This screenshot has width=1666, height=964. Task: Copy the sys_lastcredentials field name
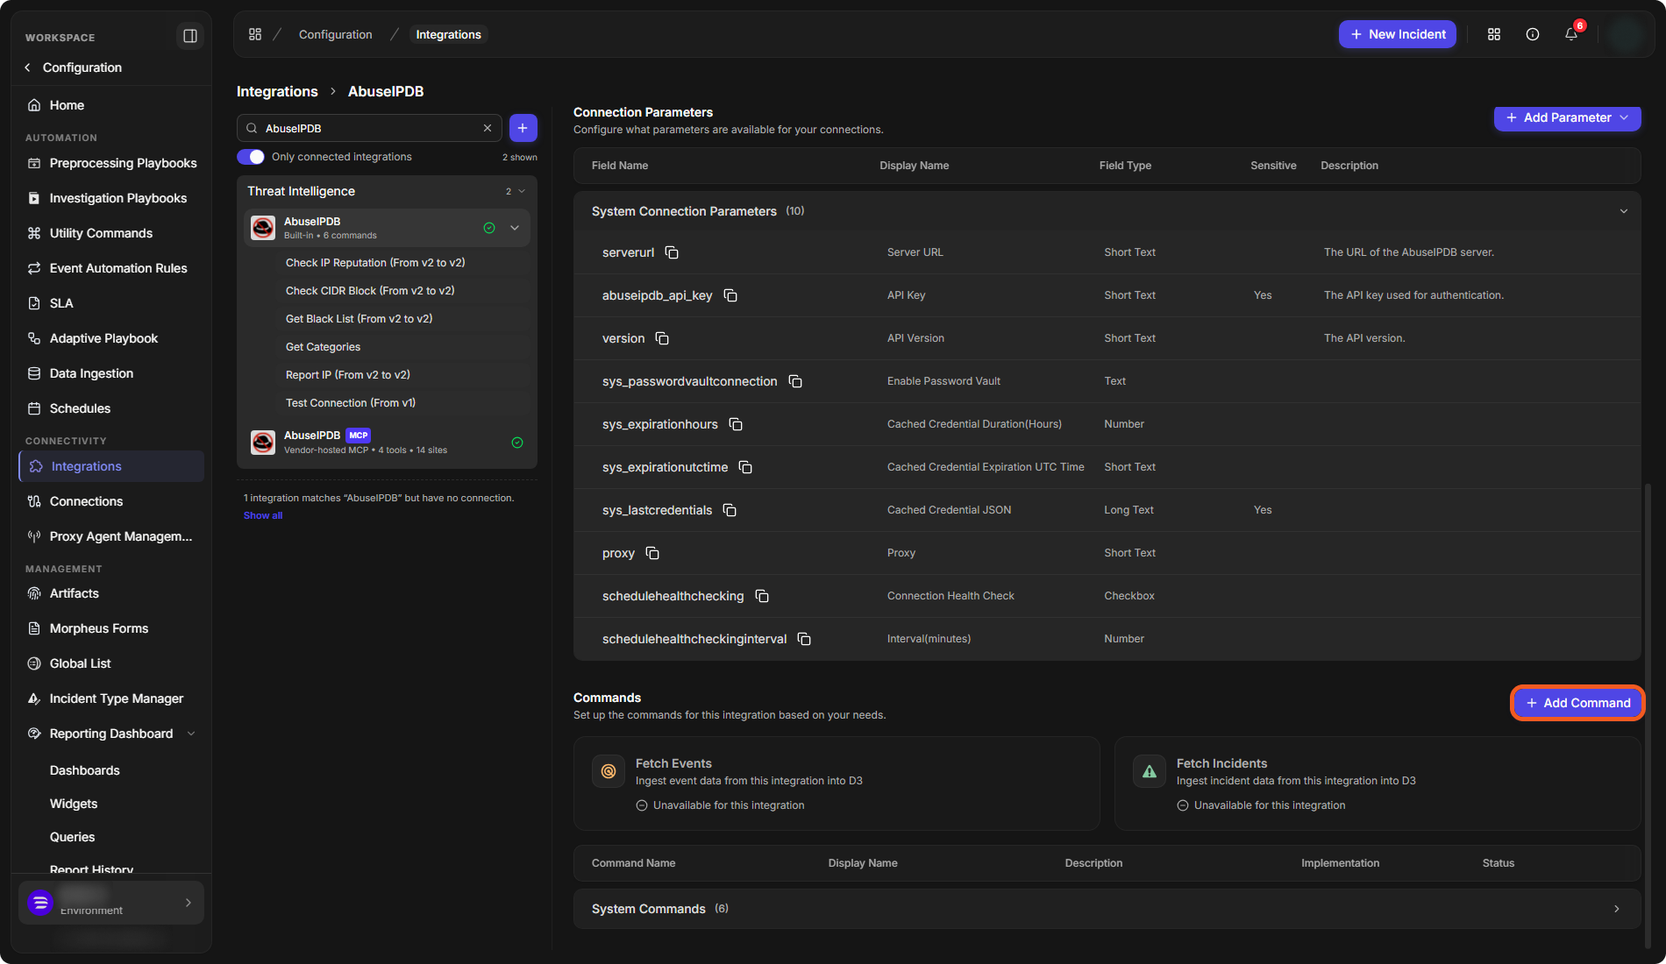pyautogui.click(x=730, y=510)
